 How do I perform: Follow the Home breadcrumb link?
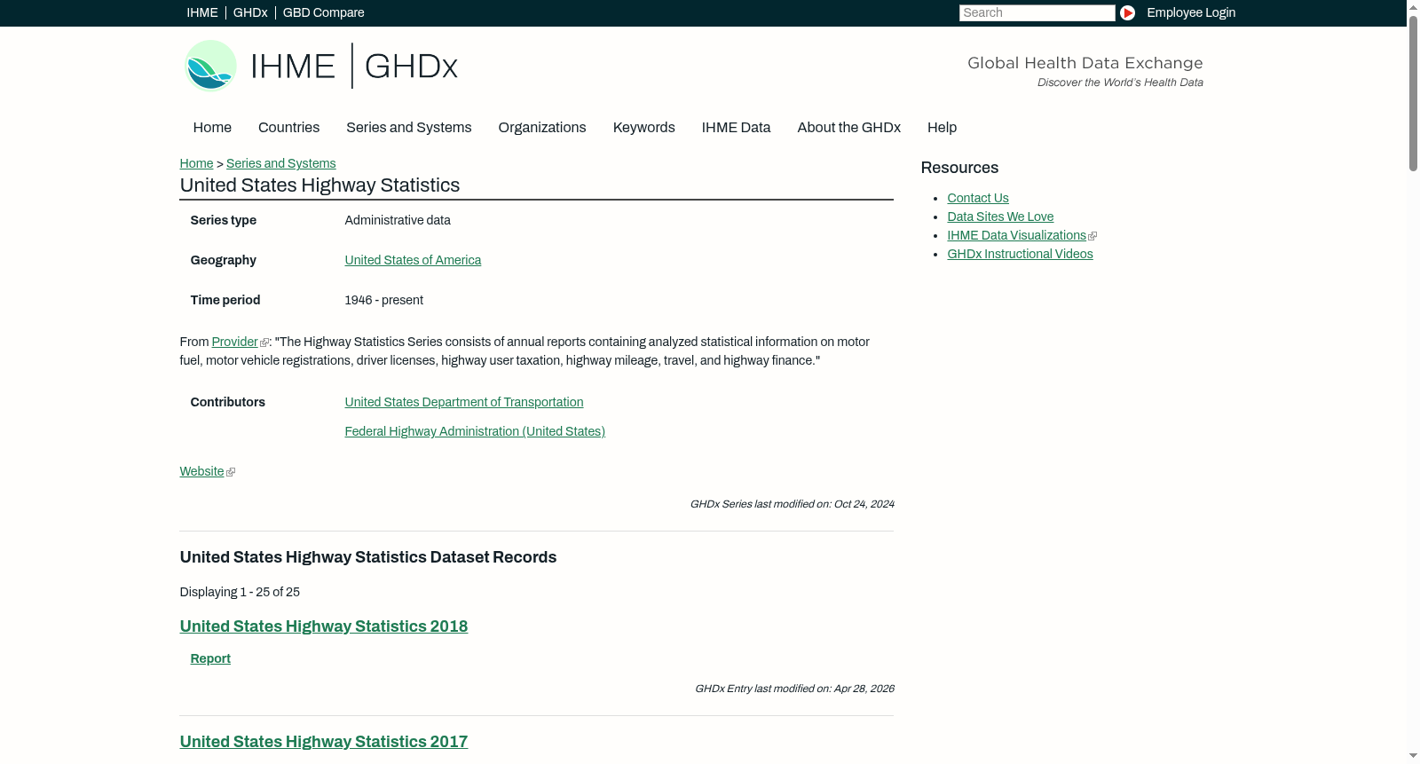[x=196, y=163]
